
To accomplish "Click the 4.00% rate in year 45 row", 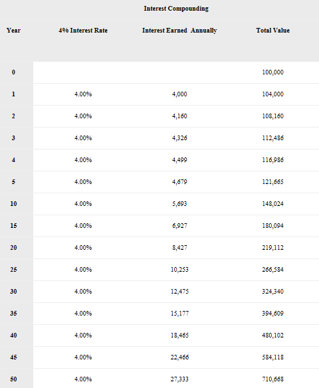I will point(83,357).
